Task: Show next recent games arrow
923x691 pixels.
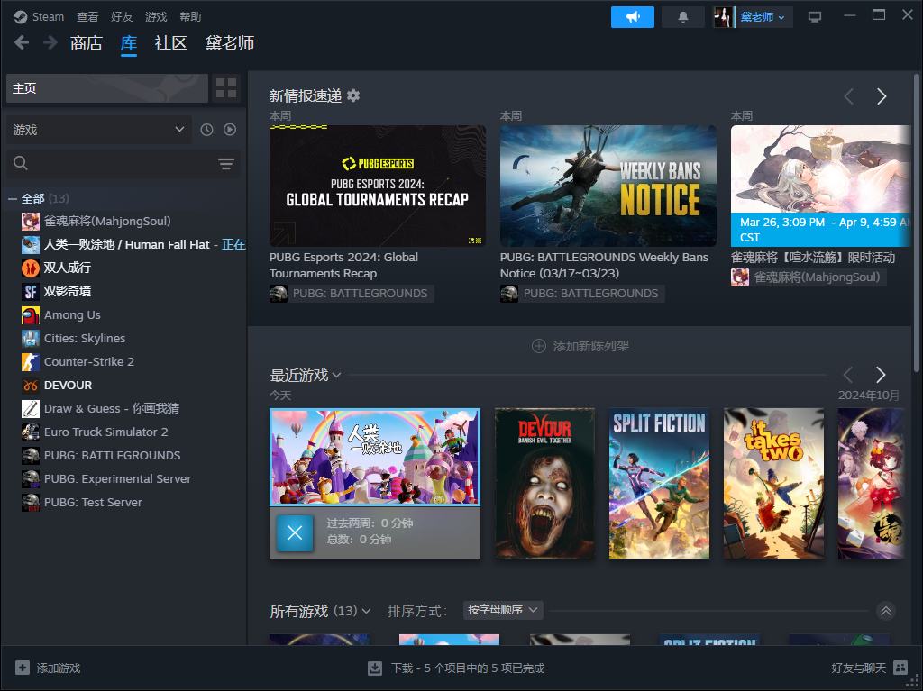Action: click(881, 375)
